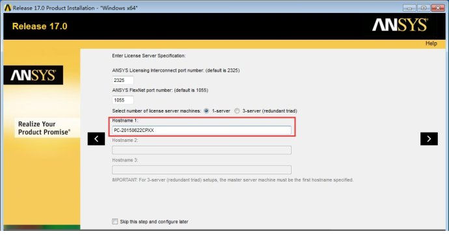Click the IMPORTANT 3-server setup note
Viewport: 449px width, 240px height.
[x=233, y=180]
